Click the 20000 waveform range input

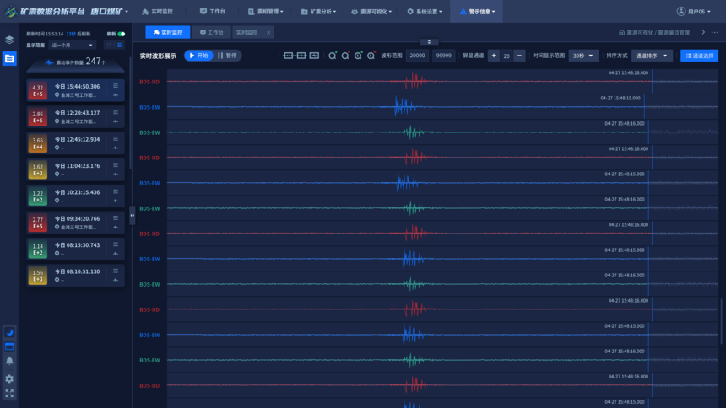417,56
